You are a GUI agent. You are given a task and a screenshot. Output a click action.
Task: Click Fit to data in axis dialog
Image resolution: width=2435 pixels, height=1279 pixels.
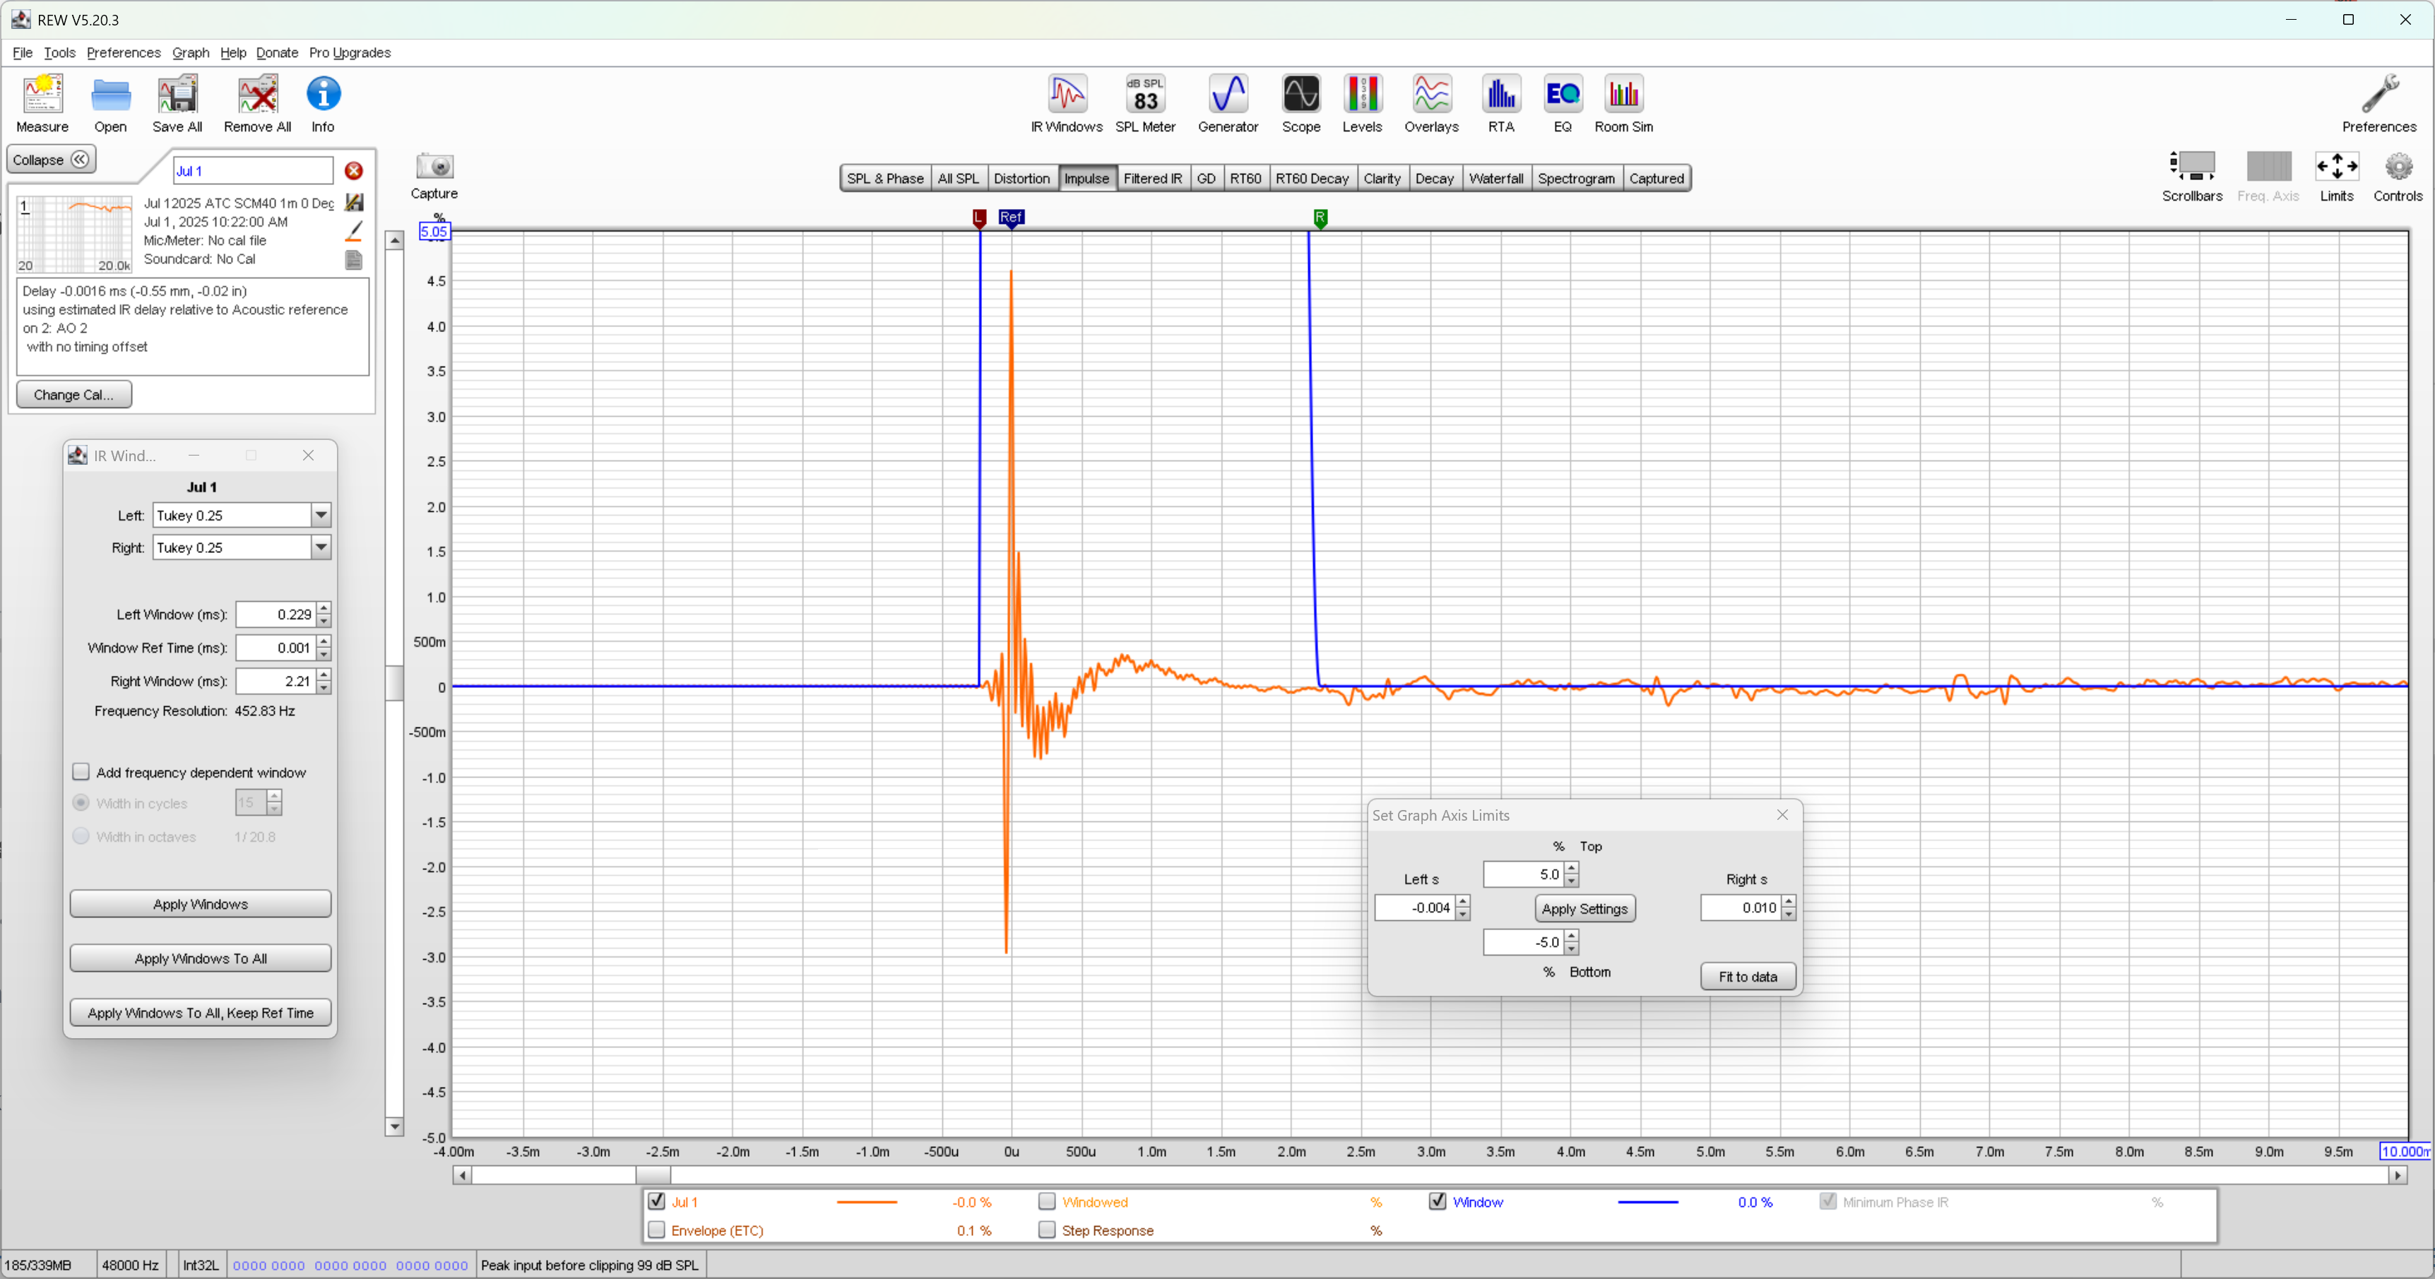tap(1747, 977)
